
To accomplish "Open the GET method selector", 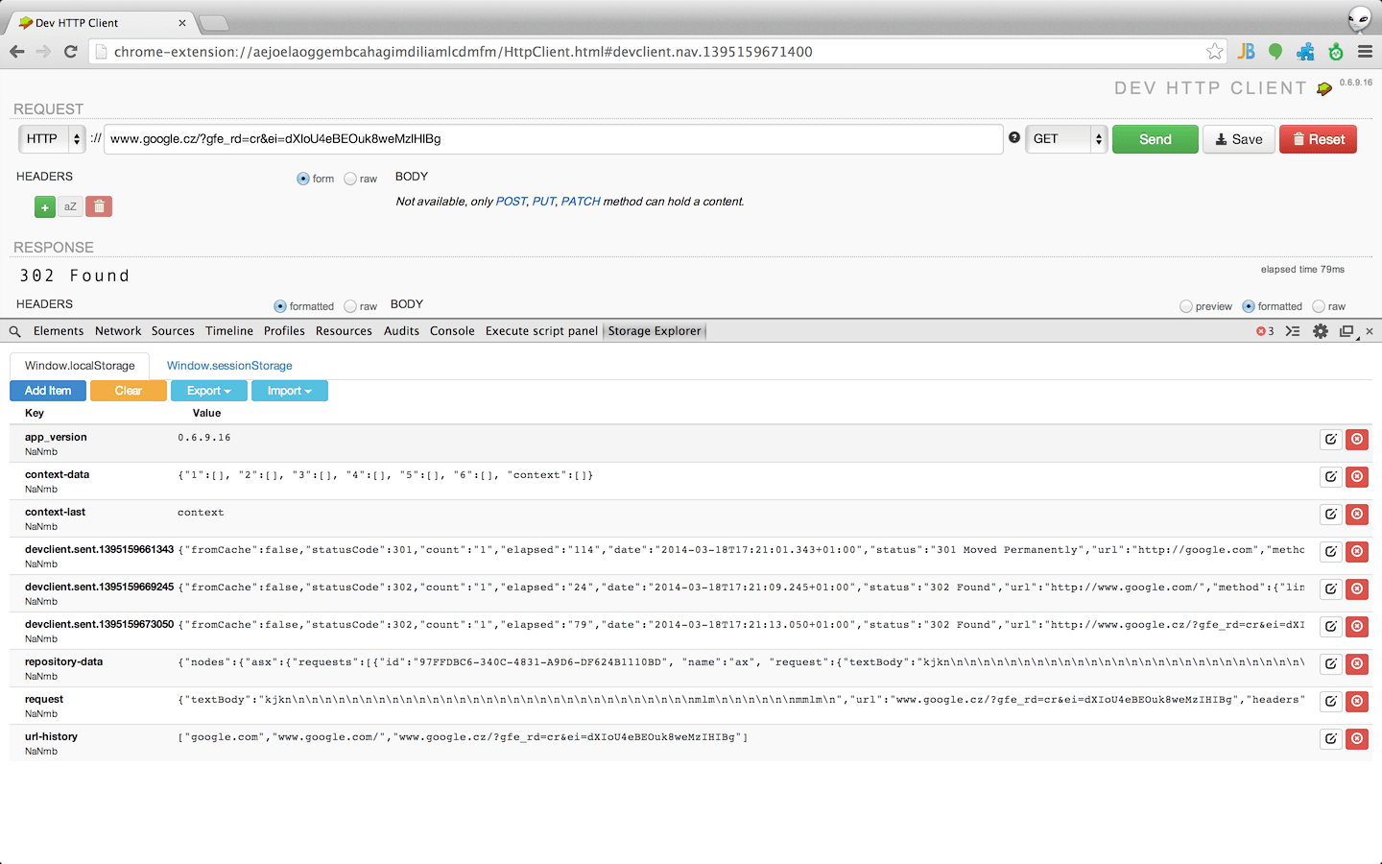I will (1065, 138).
